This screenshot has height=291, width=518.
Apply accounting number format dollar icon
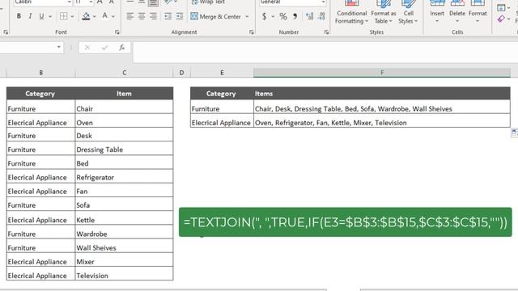(265, 16)
